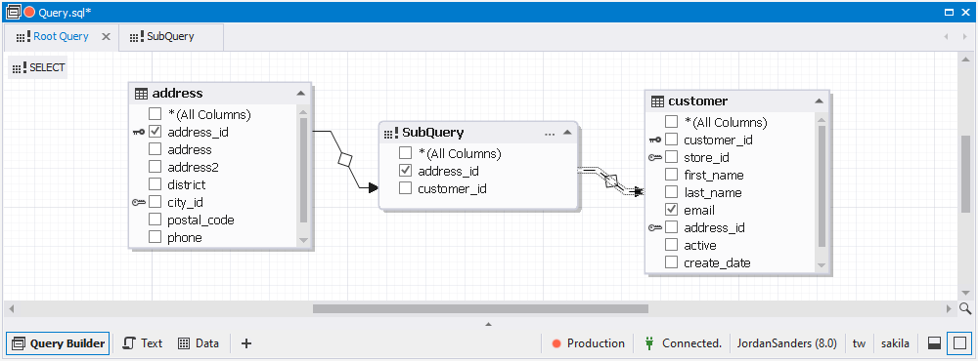Expand the panel with the small up arrow
The height and width of the screenshot is (361, 978).
(x=488, y=324)
